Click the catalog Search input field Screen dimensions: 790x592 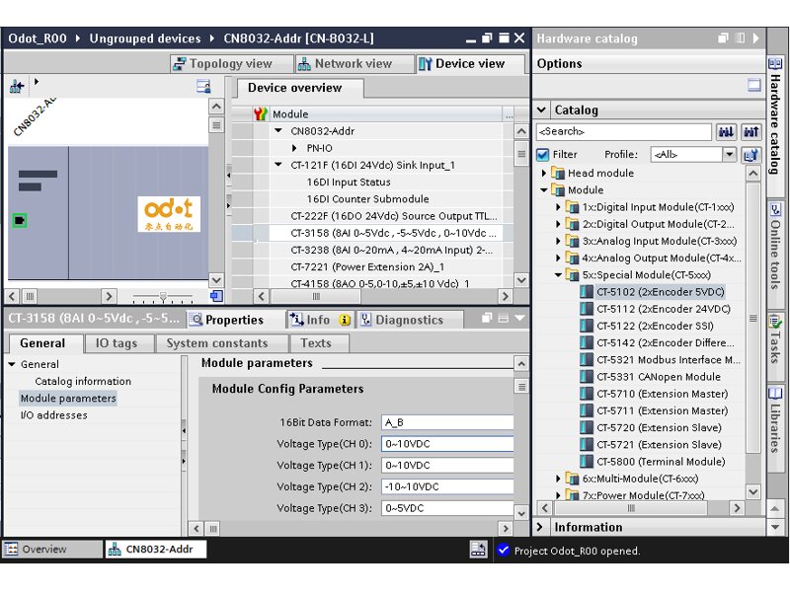tap(623, 131)
